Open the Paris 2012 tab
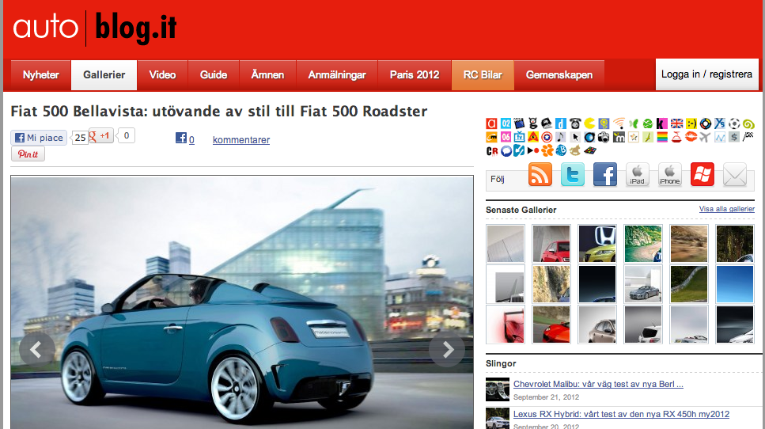The height and width of the screenshot is (429, 765). [x=415, y=75]
